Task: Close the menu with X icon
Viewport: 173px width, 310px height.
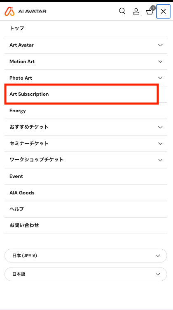Action: (x=163, y=11)
